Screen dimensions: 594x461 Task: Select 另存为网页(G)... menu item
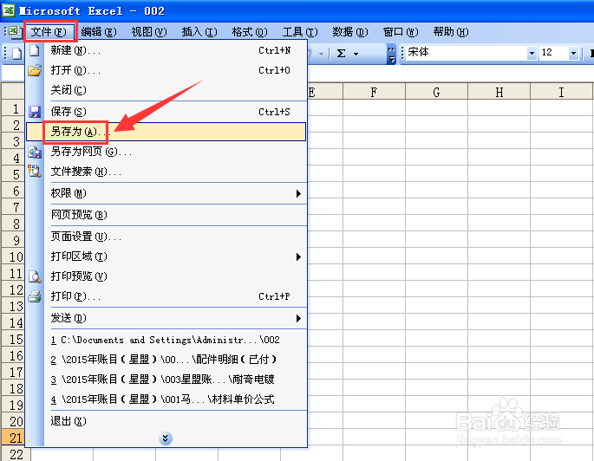pos(166,152)
